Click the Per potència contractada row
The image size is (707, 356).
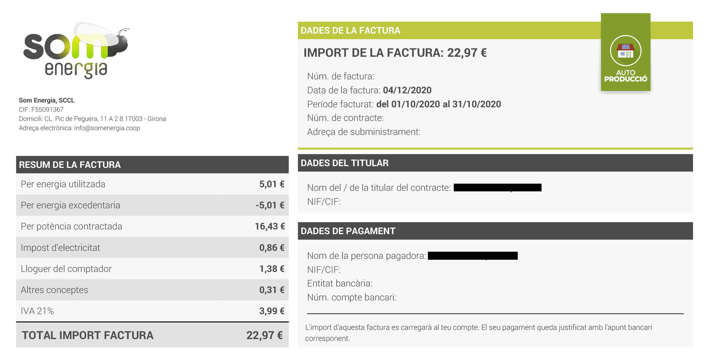[152, 226]
